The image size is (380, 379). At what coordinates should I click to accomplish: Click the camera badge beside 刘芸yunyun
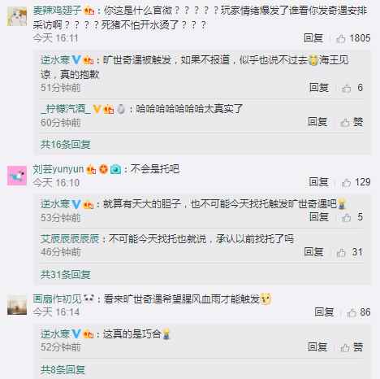pos(115,169)
